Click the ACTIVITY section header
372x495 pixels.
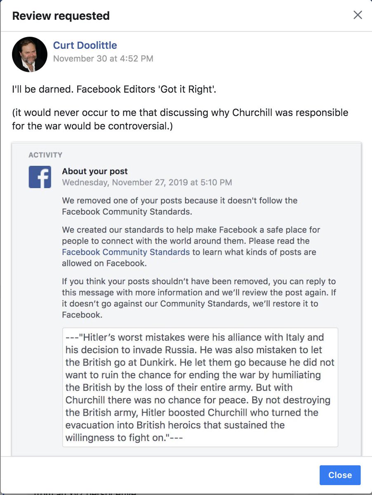pos(45,155)
